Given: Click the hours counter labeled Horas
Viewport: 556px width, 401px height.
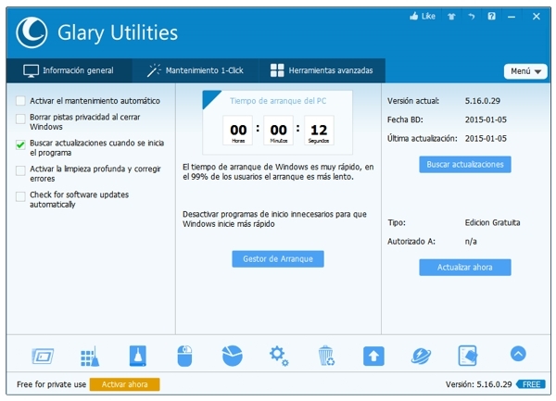Looking at the screenshot, I should tap(238, 131).
